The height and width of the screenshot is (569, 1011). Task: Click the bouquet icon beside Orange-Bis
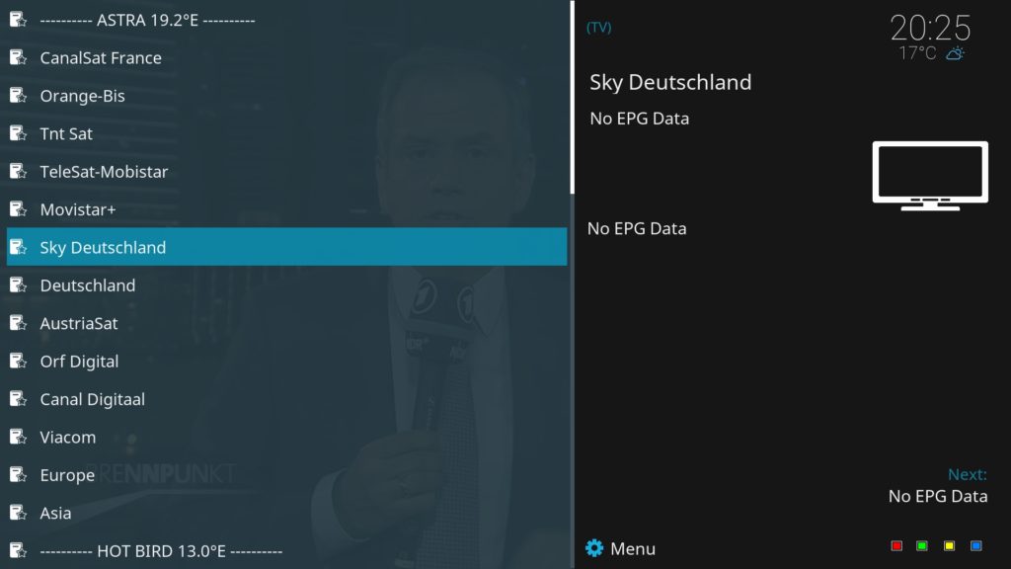[18, 96]
